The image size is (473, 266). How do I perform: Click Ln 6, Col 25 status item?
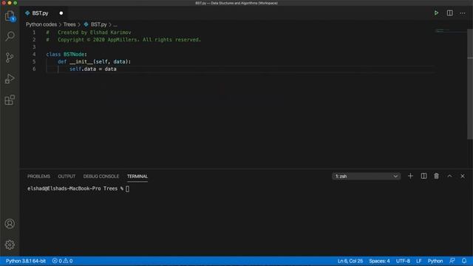[x=350, y=261]
